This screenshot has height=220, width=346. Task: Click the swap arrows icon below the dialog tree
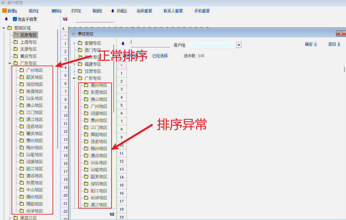point(112,214)
